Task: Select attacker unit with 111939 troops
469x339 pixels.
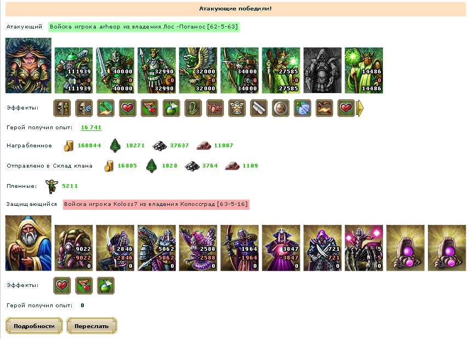Action: coord(73,70)
